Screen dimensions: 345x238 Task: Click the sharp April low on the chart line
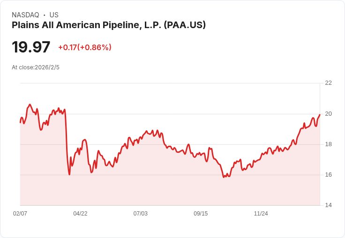tap(69, 175)
